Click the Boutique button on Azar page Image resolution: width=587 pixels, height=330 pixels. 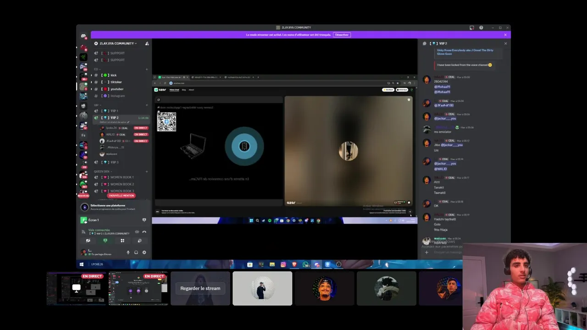389,90
